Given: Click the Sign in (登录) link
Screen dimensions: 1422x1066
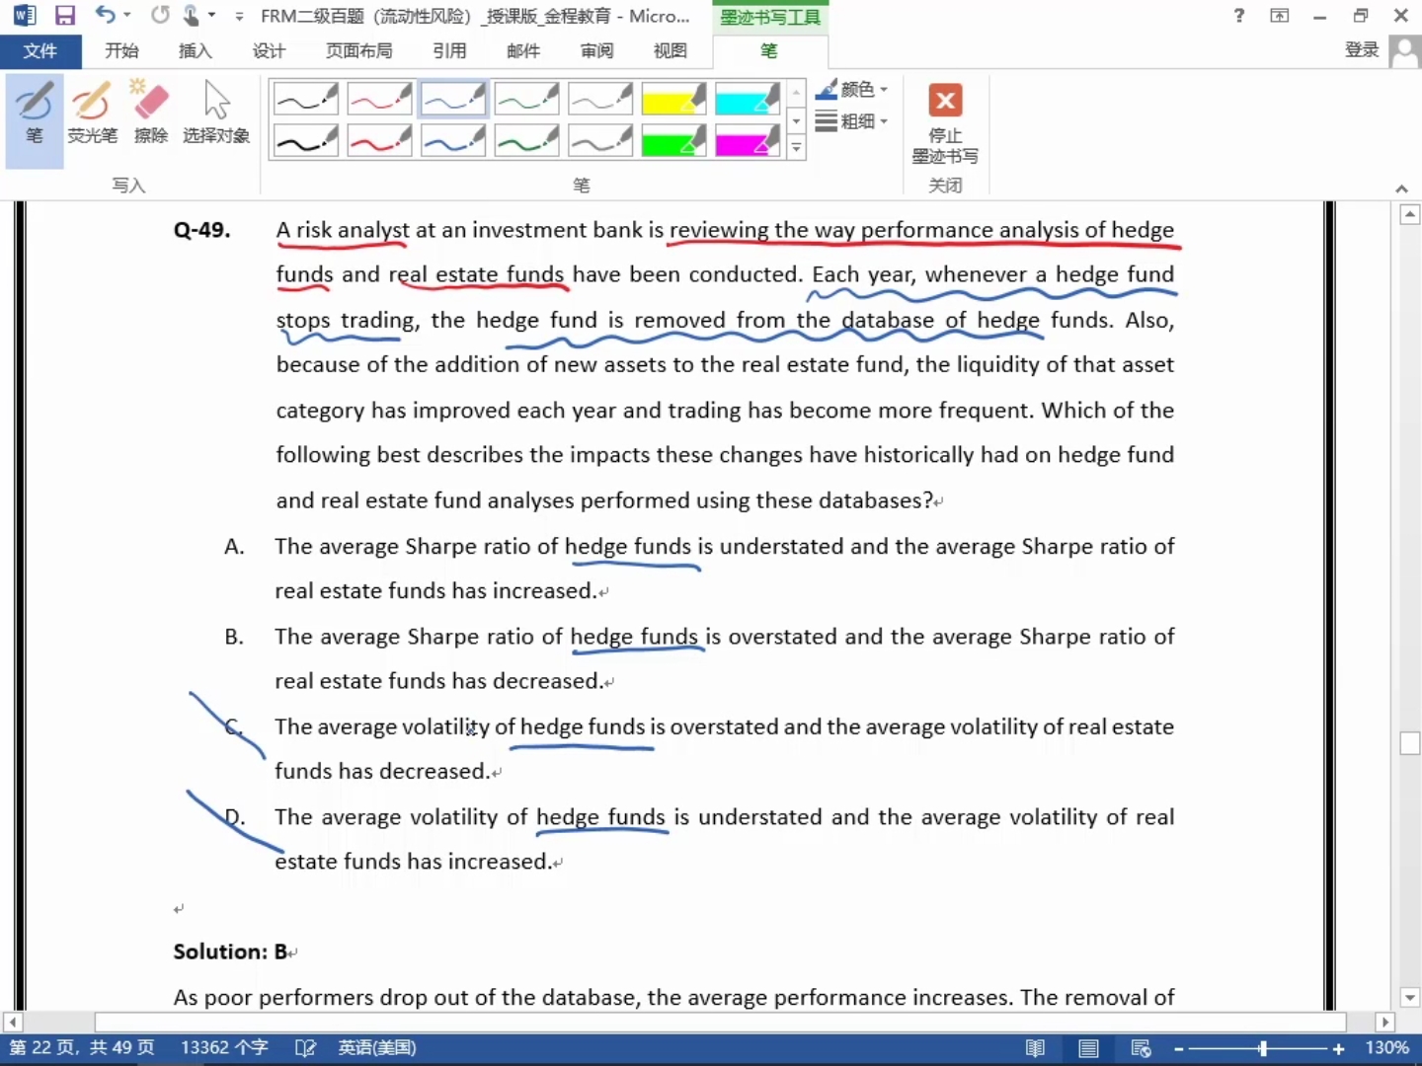Looking at the screenshot, I should (x=1362, y=50).
